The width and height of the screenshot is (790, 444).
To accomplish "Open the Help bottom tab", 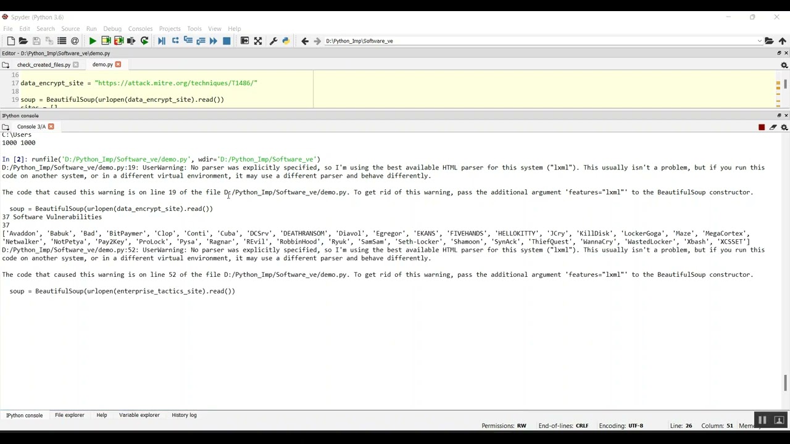I will [x=101, y=415].
